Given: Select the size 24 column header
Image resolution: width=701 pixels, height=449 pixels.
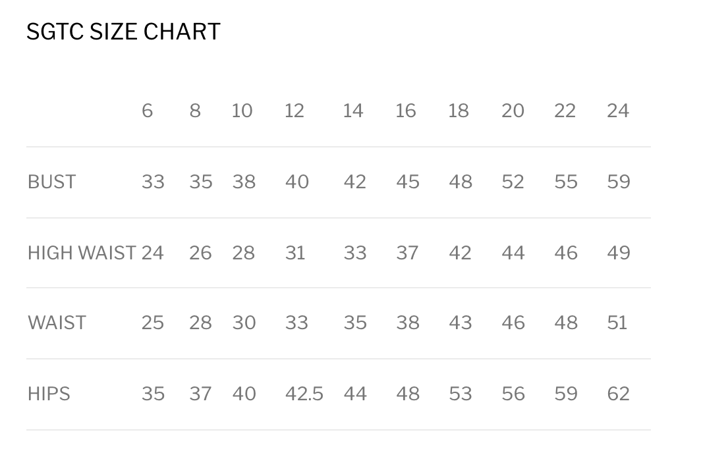Looking at the screenshot, I should pos(618,111).
